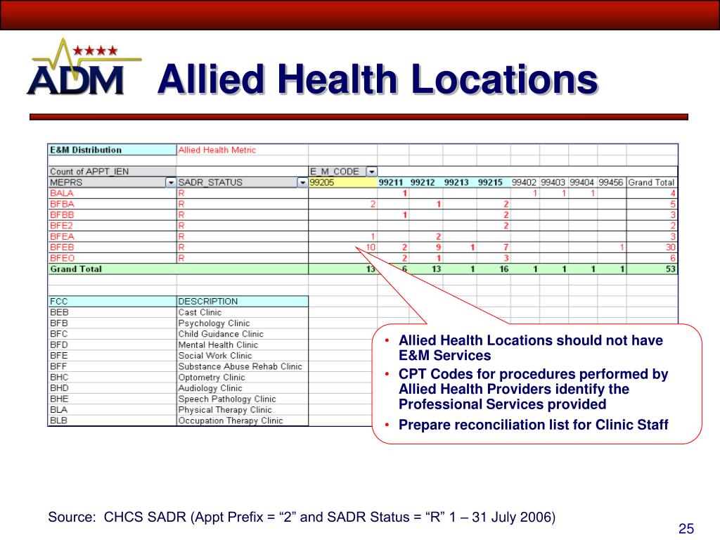Select the DESCRIPTION header cell
Screen dimensions: 720x540
(x=242, y=301)
